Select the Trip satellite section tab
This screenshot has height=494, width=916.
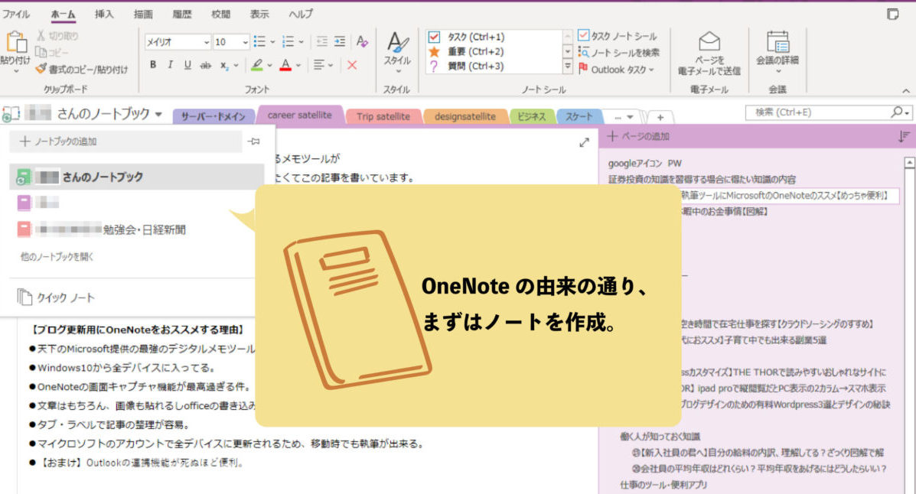[383, 116]
